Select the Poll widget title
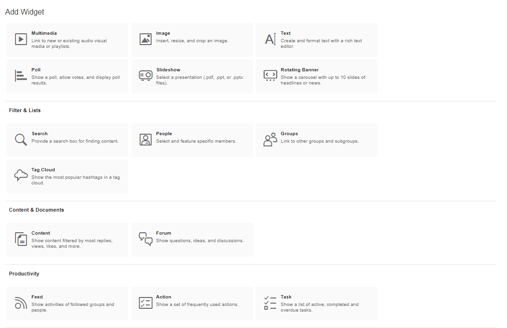This screenshot has width=507, height=328. tap(36, 70)
